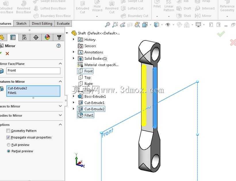The width and height of the screenshot is (236, 181).
Task: Select the Full preview radio button
Action: (x=9, y=145)
